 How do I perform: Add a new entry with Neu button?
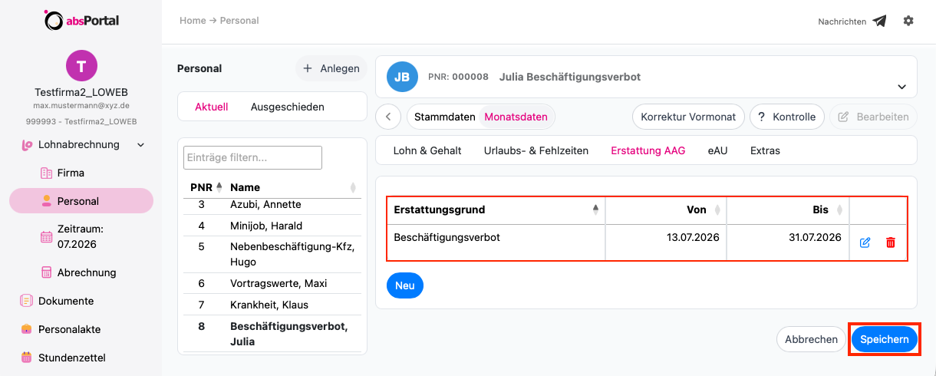click(405, 285)
